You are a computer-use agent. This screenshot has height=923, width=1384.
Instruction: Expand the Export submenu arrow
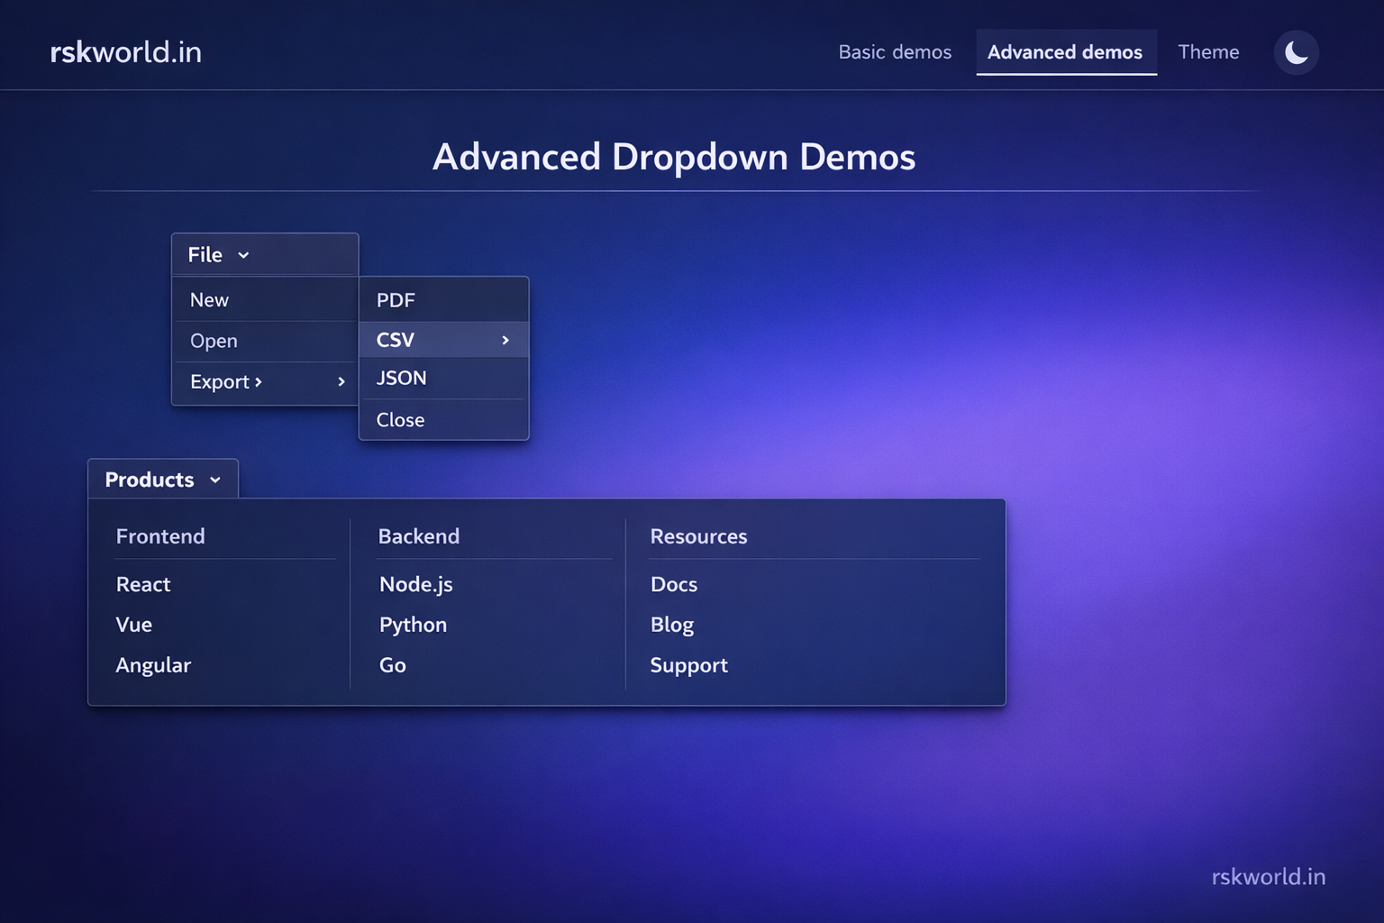[341, 382]
